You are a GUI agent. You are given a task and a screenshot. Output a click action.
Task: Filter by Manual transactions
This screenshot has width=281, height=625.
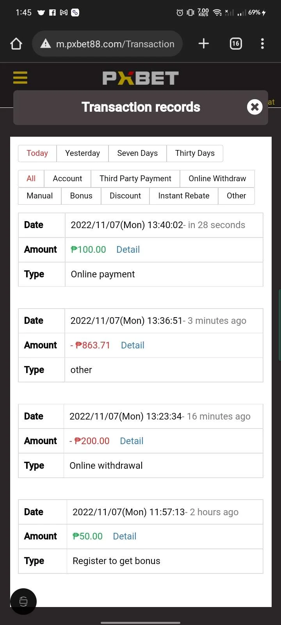point(39,196)
